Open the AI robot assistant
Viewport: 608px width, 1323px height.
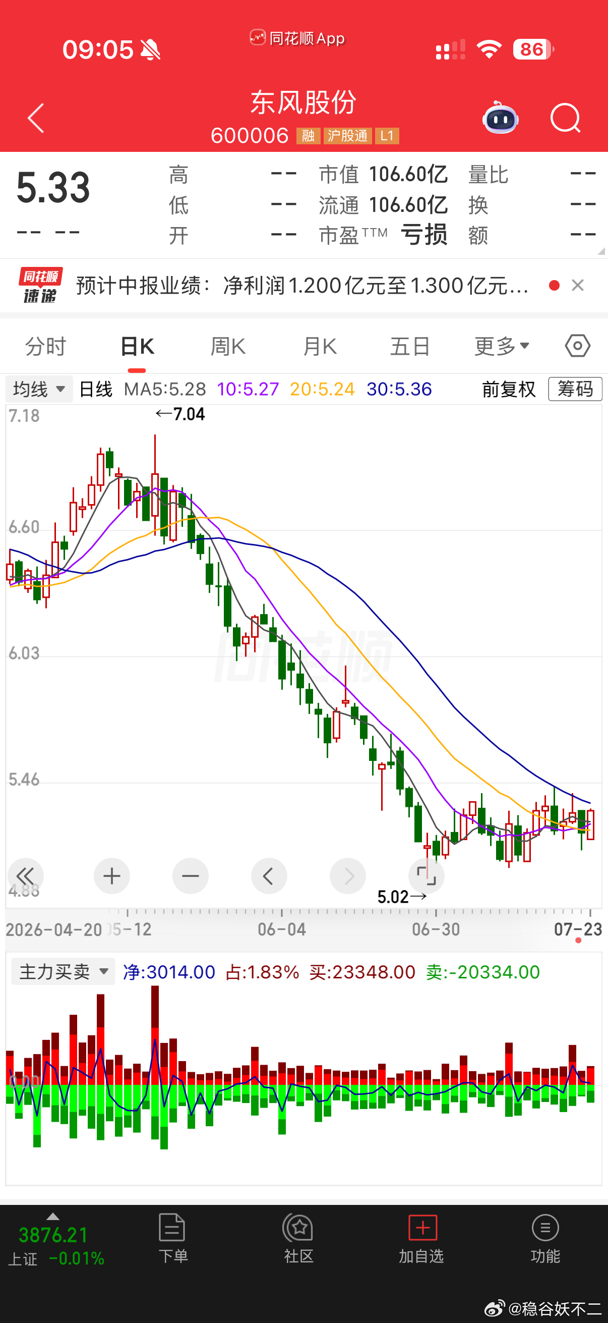(500, 118)
